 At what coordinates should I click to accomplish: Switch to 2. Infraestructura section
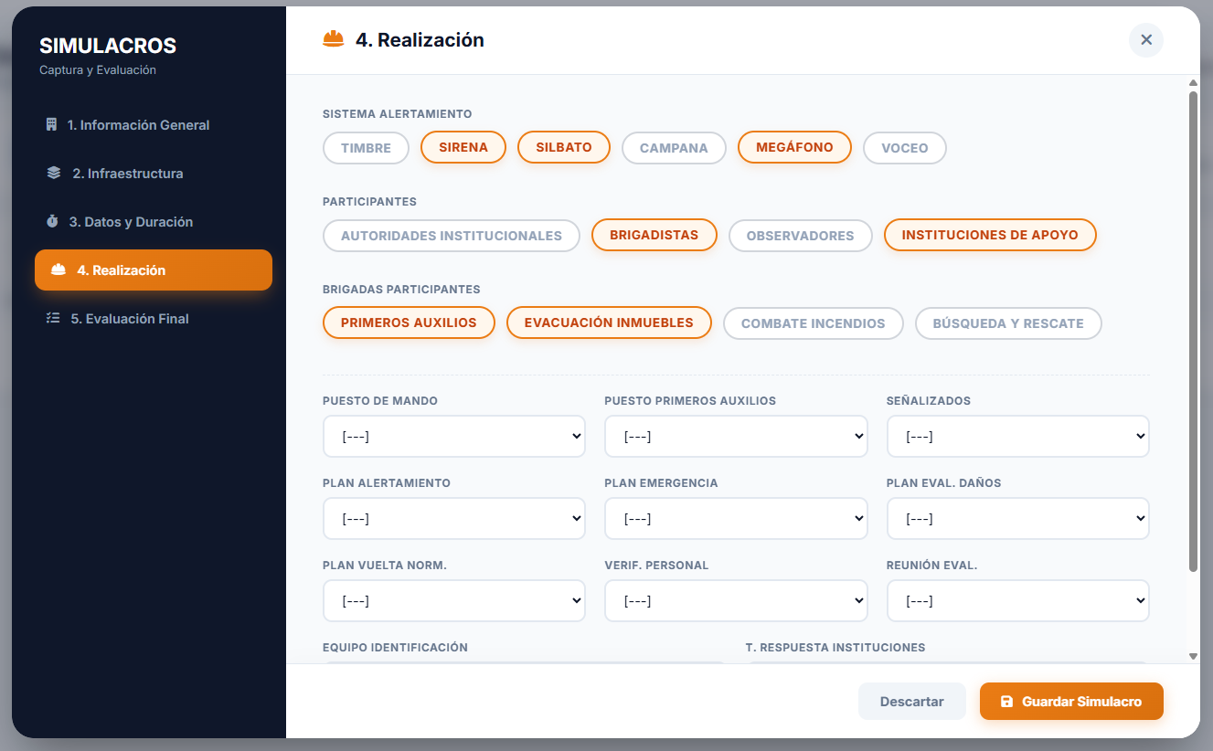click(154, 174)
